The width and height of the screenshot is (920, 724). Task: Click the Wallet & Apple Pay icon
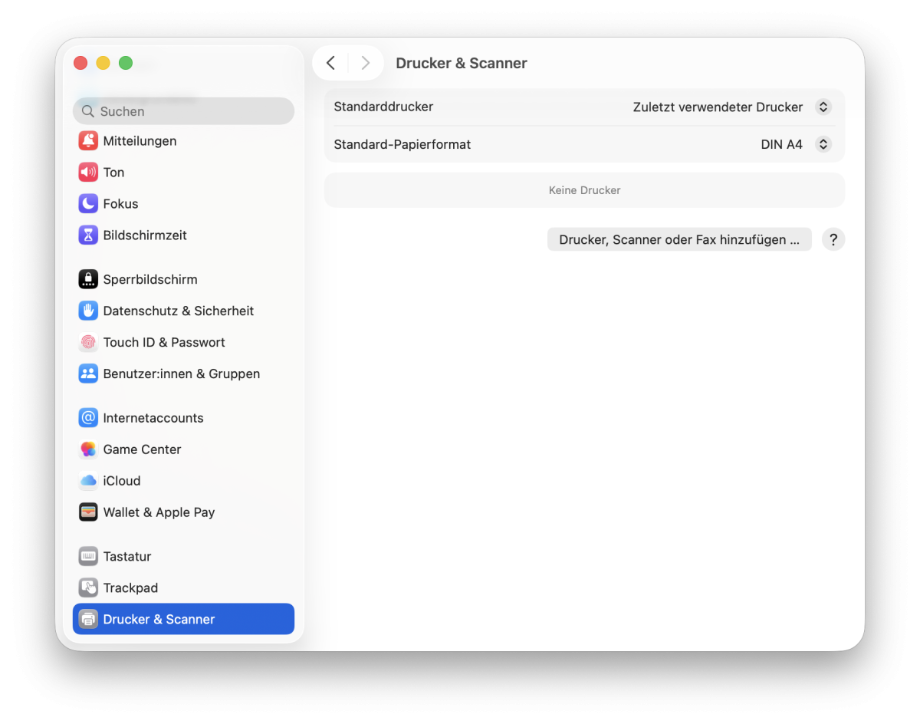point(88,512)
